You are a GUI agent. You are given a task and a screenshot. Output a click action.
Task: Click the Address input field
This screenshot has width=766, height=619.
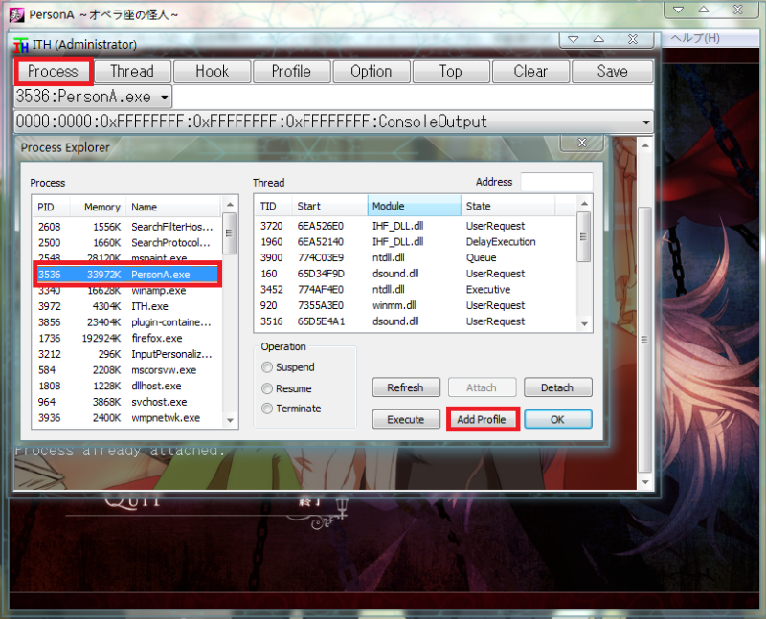(x=555, y=182)
